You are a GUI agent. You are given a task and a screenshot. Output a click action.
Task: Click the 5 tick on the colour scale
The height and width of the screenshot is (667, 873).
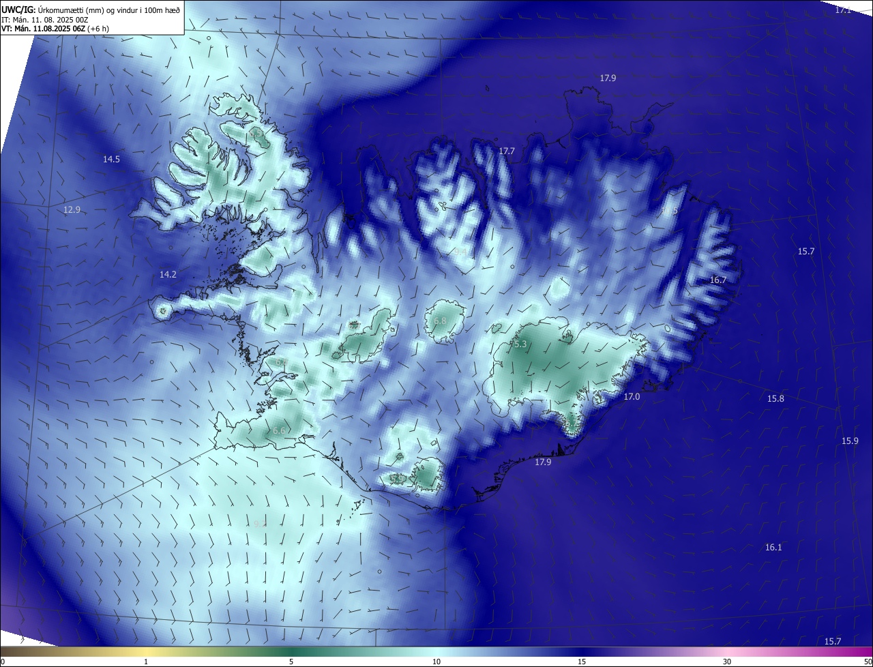click(x=291, y=662)
